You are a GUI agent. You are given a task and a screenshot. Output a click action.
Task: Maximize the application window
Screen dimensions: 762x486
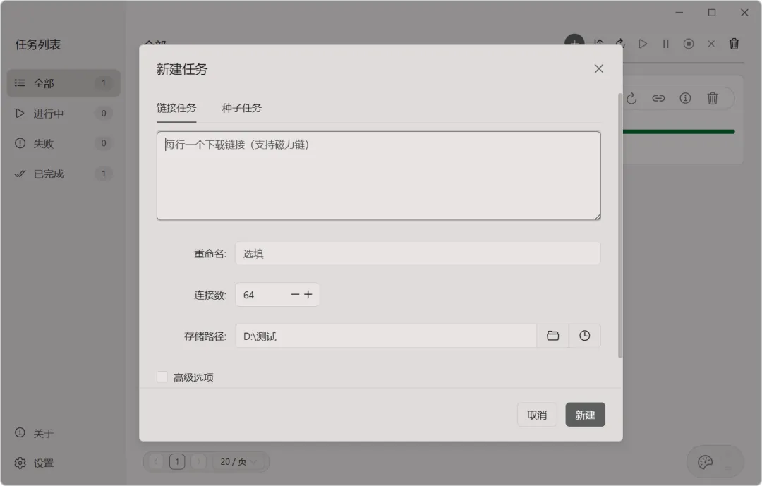tap(712, 13)
